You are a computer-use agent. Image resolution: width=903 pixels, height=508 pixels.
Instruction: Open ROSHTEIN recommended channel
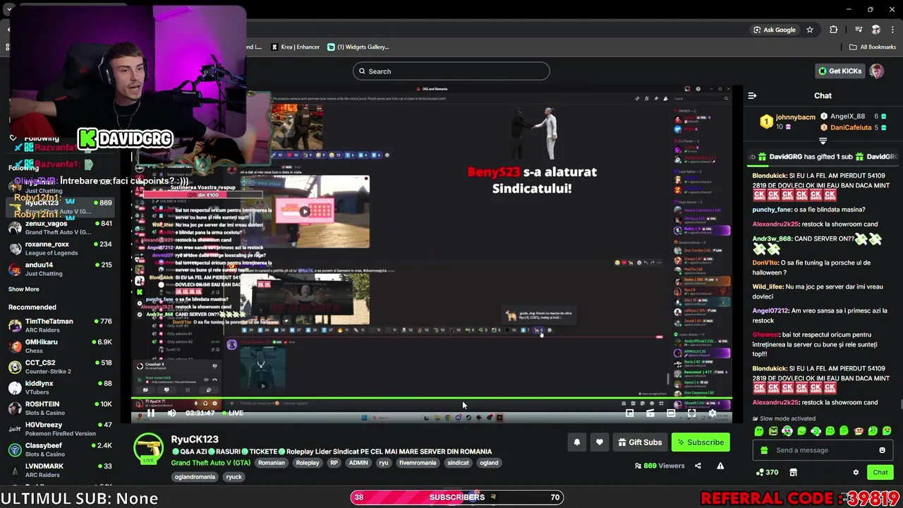pos(60,408)
